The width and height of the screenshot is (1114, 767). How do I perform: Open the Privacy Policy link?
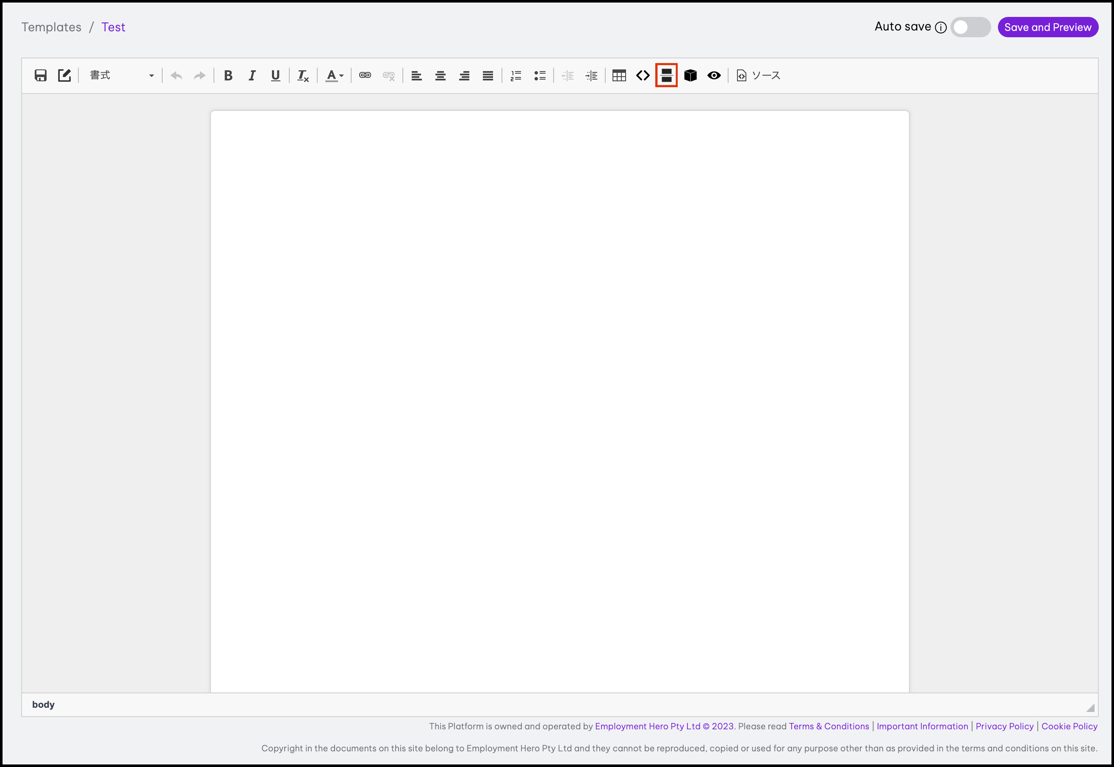pyautogui.click(x=1004, y=726)
